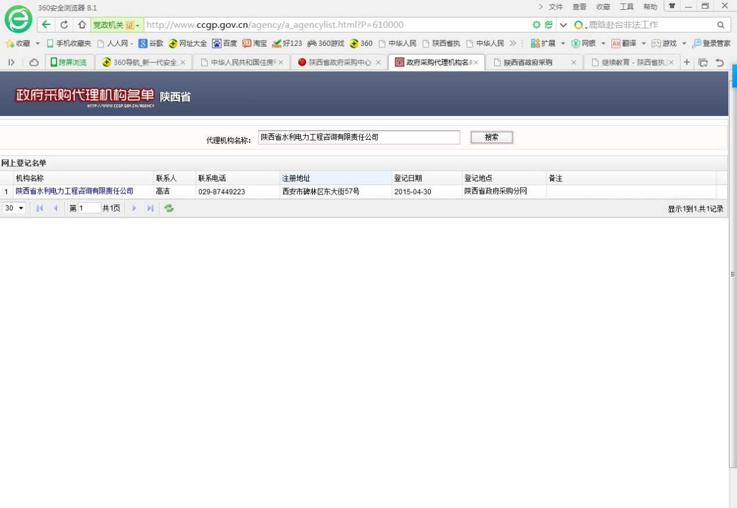Go to next page icon
The image size is (737, 508).
tap(134, 208)
